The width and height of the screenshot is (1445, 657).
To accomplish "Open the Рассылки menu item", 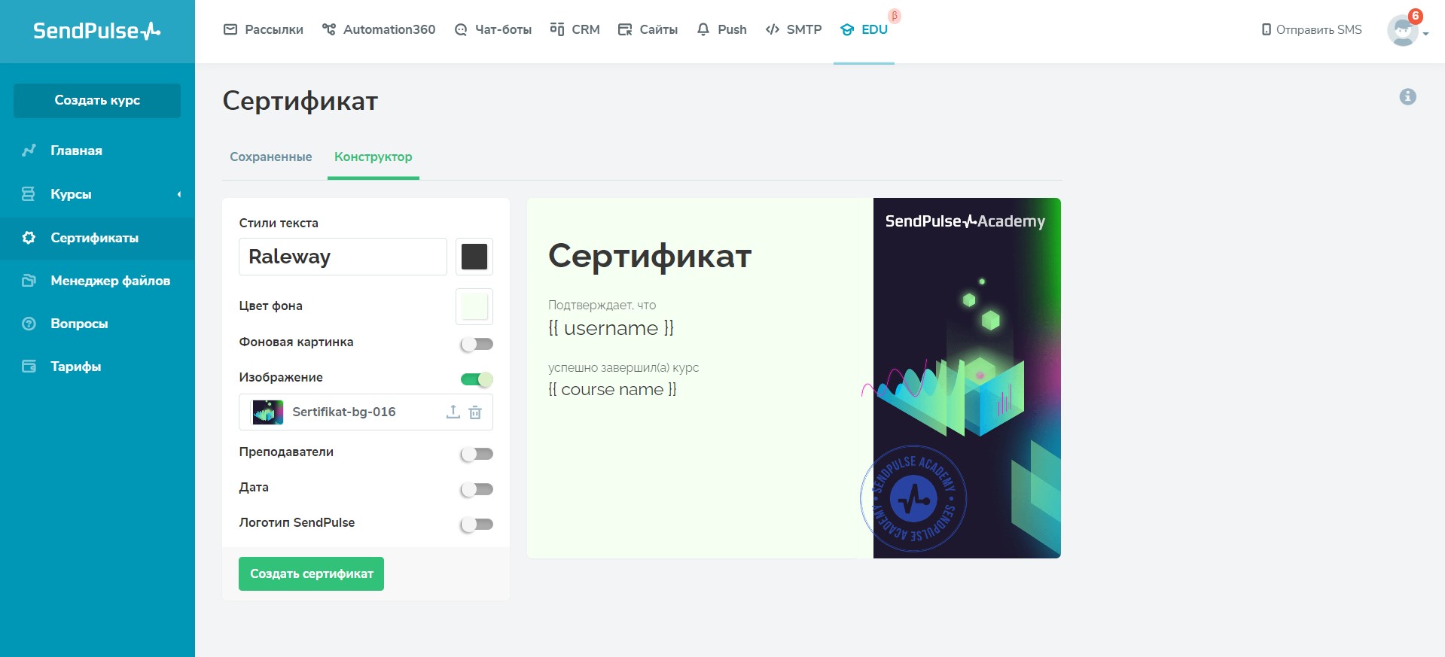I will [x=264, y=29].
